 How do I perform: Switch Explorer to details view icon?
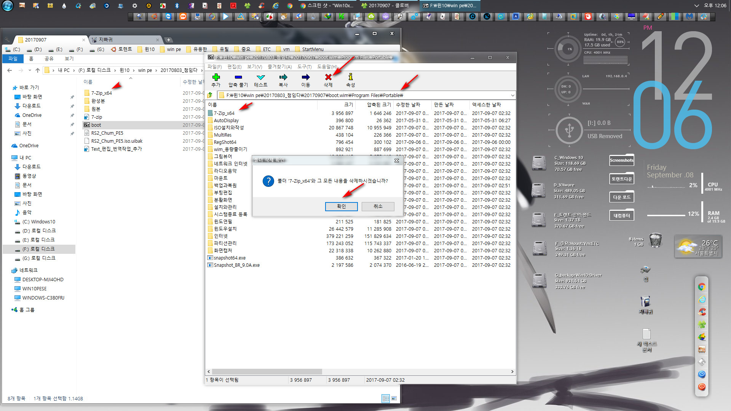pos(386,398)
